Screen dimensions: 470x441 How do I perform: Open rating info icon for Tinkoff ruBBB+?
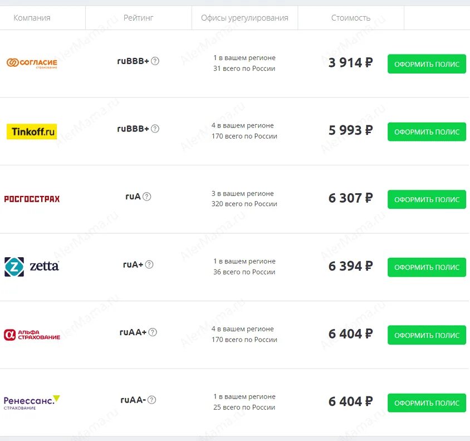coord(155,129)
